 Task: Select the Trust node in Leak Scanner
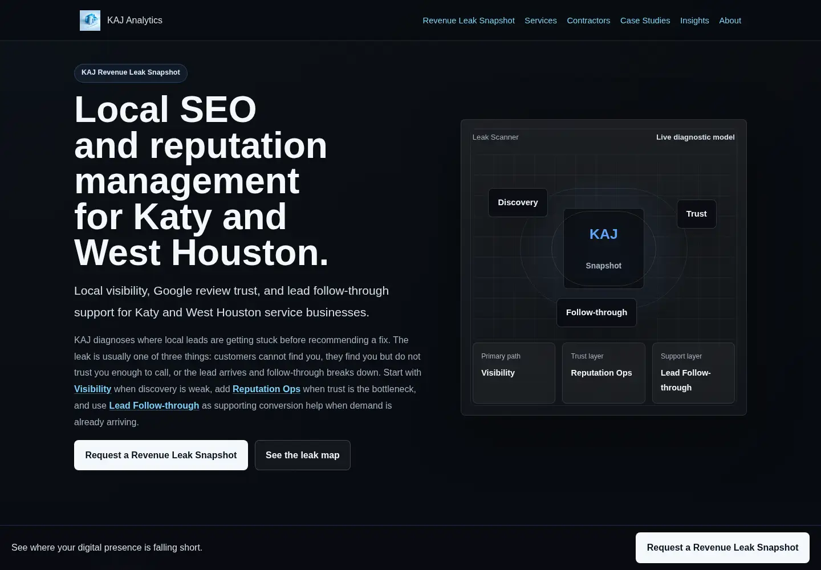696,214
